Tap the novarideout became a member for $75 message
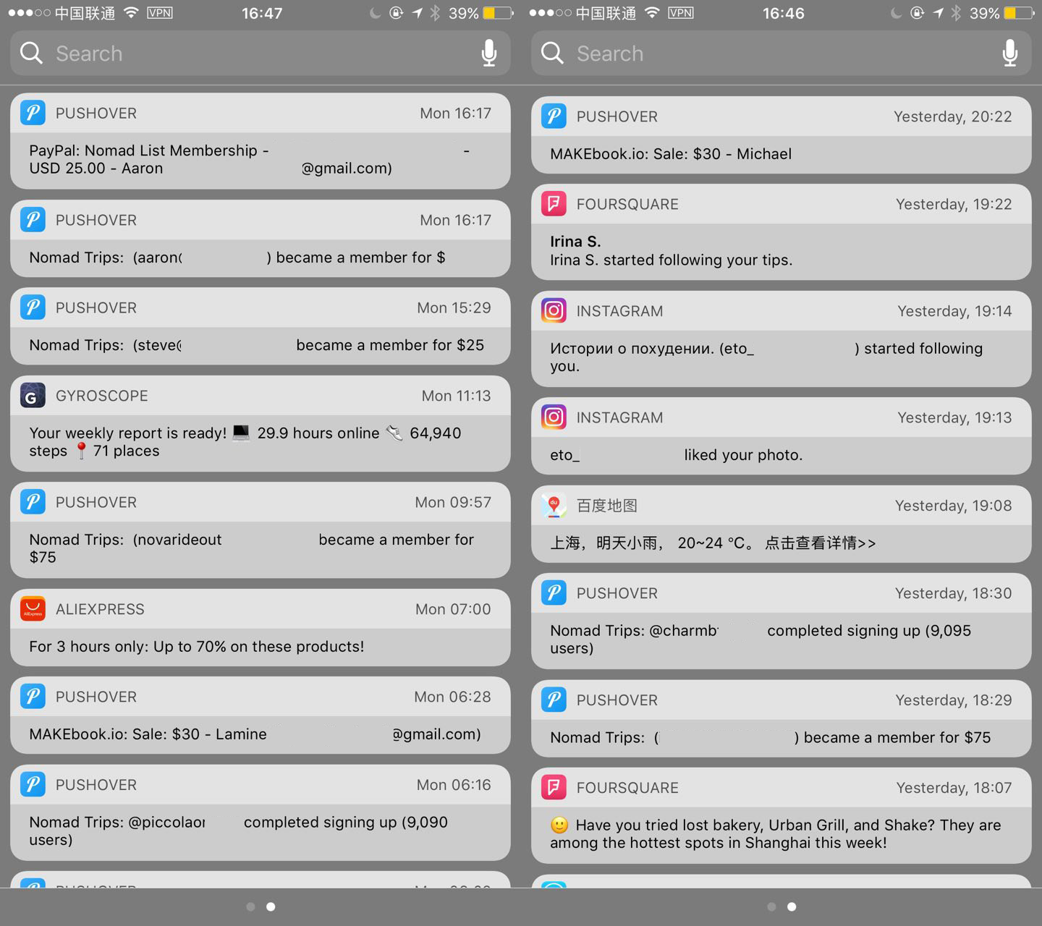Screen dimensions: 1042x926 tap(251, 548)
